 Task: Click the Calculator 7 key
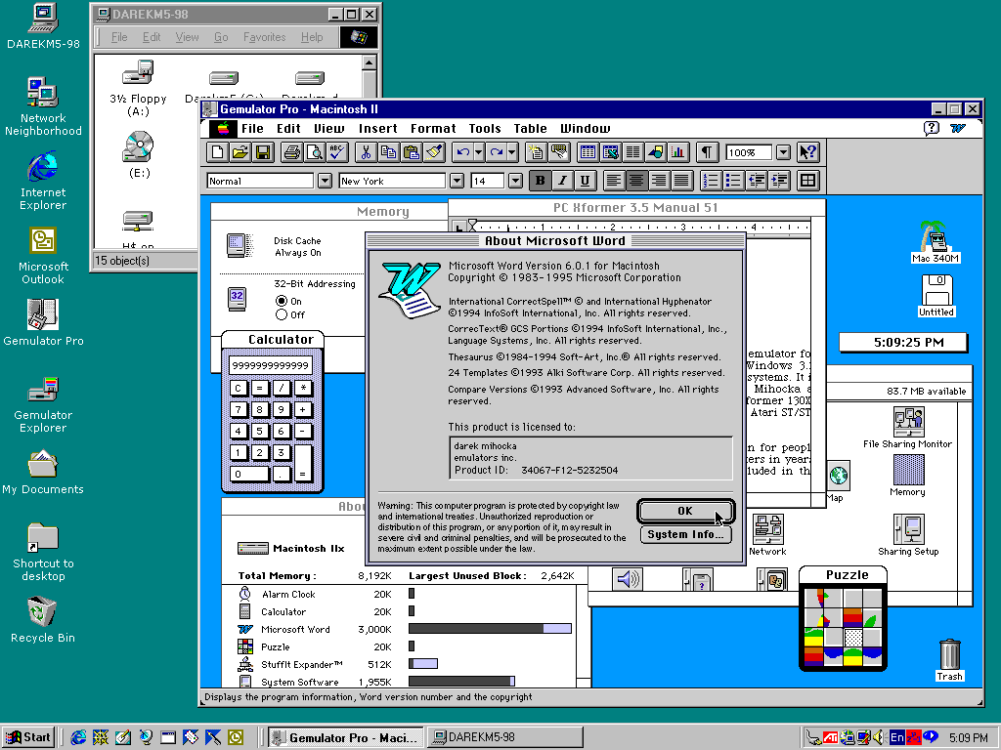tap(239, 409)
